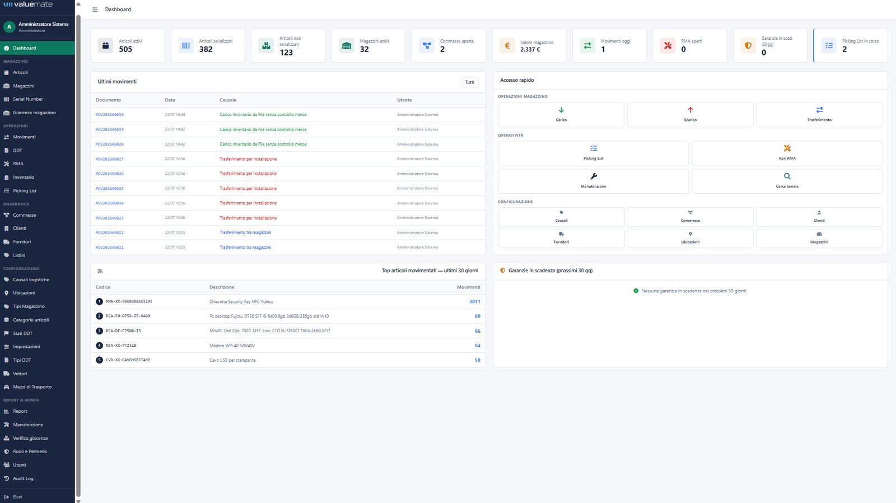The image size is (896, 503).
Task: Open Vettori in the sidebar
Action: click(37, 374)
